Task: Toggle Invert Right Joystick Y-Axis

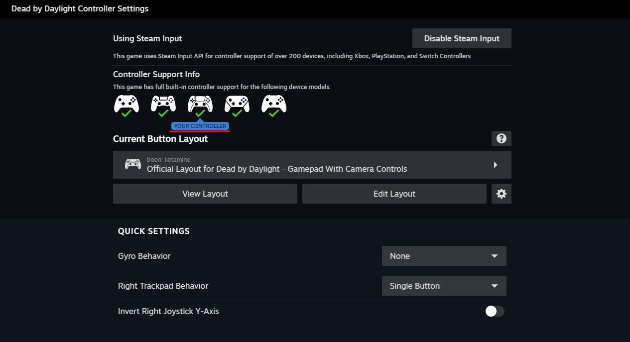Action: pyautogui.click(x=495, y=311)
